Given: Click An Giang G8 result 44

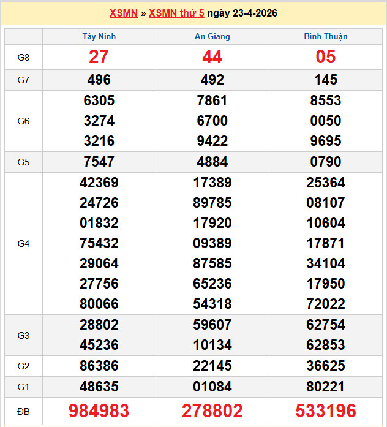Looking at the screenshot, I should click(x=212, y=57).
